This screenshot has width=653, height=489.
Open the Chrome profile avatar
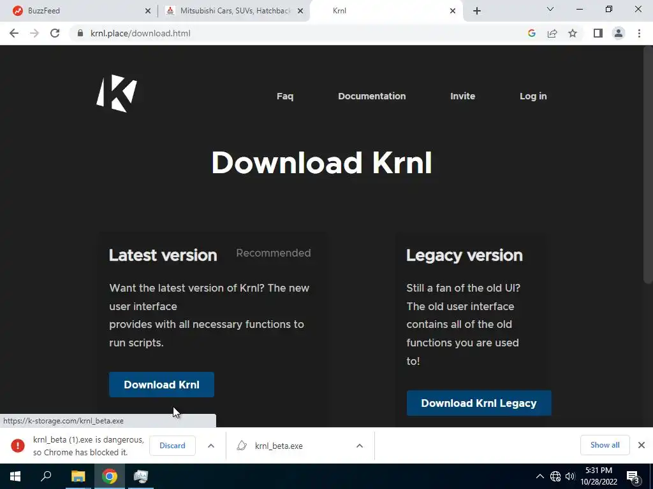click(619, 33)
